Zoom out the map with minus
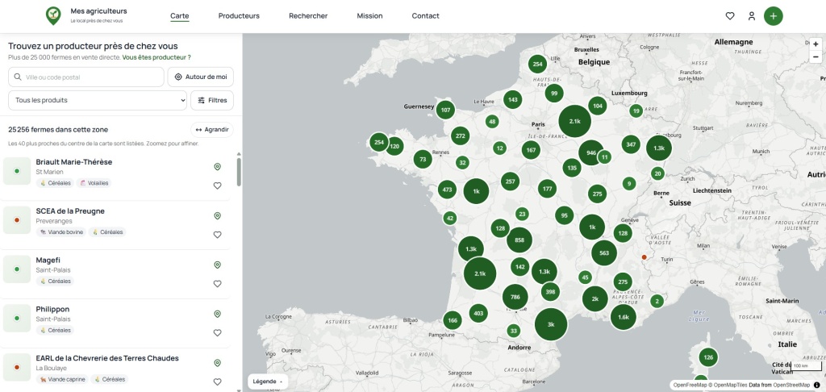Viewport: 826px width, 392px height. pyautogui.click(x=816, y=56)
